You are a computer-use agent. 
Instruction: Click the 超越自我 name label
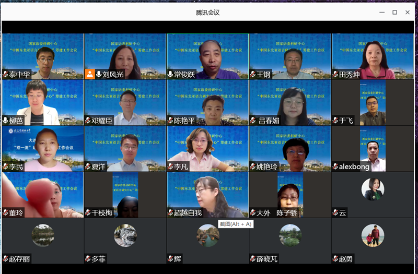click(188, 213)
